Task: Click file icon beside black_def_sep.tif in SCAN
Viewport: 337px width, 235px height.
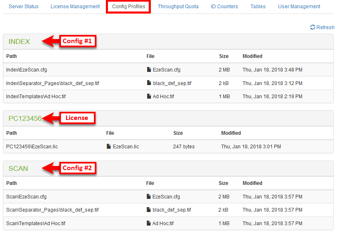Action: click(x=149, y=210)
